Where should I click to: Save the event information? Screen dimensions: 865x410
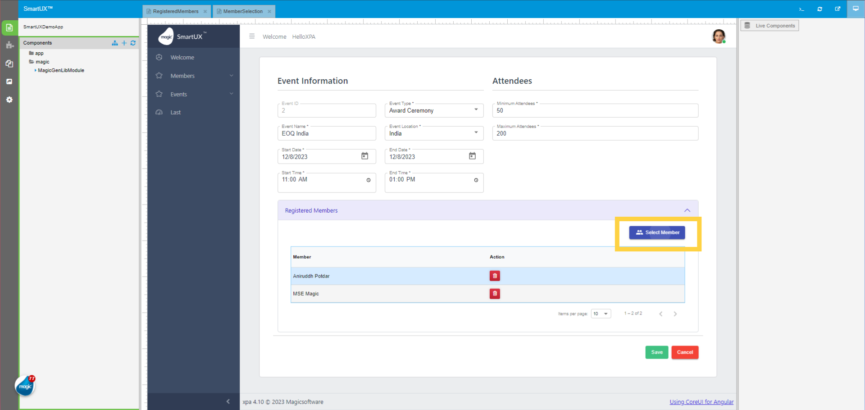(656, 352)
